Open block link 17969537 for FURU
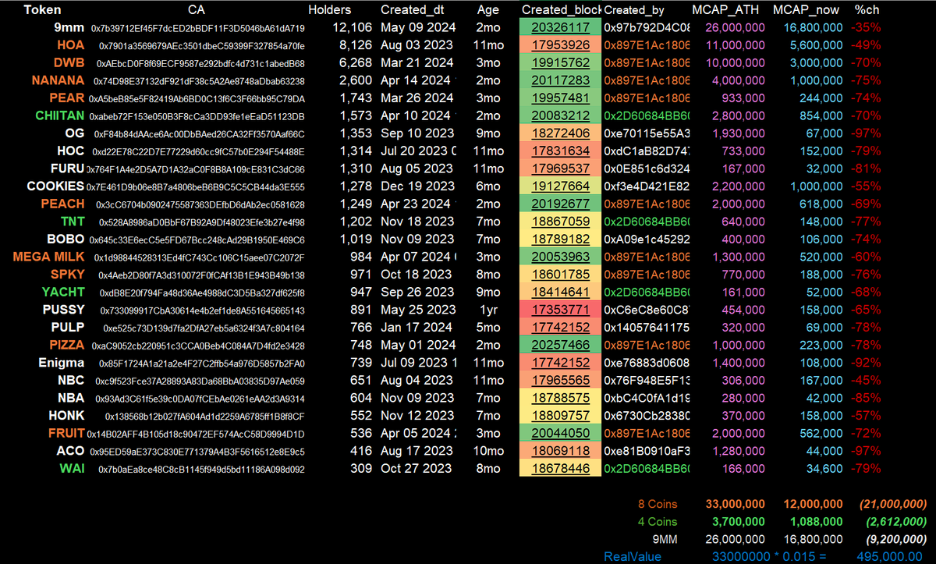 point(560,168)
